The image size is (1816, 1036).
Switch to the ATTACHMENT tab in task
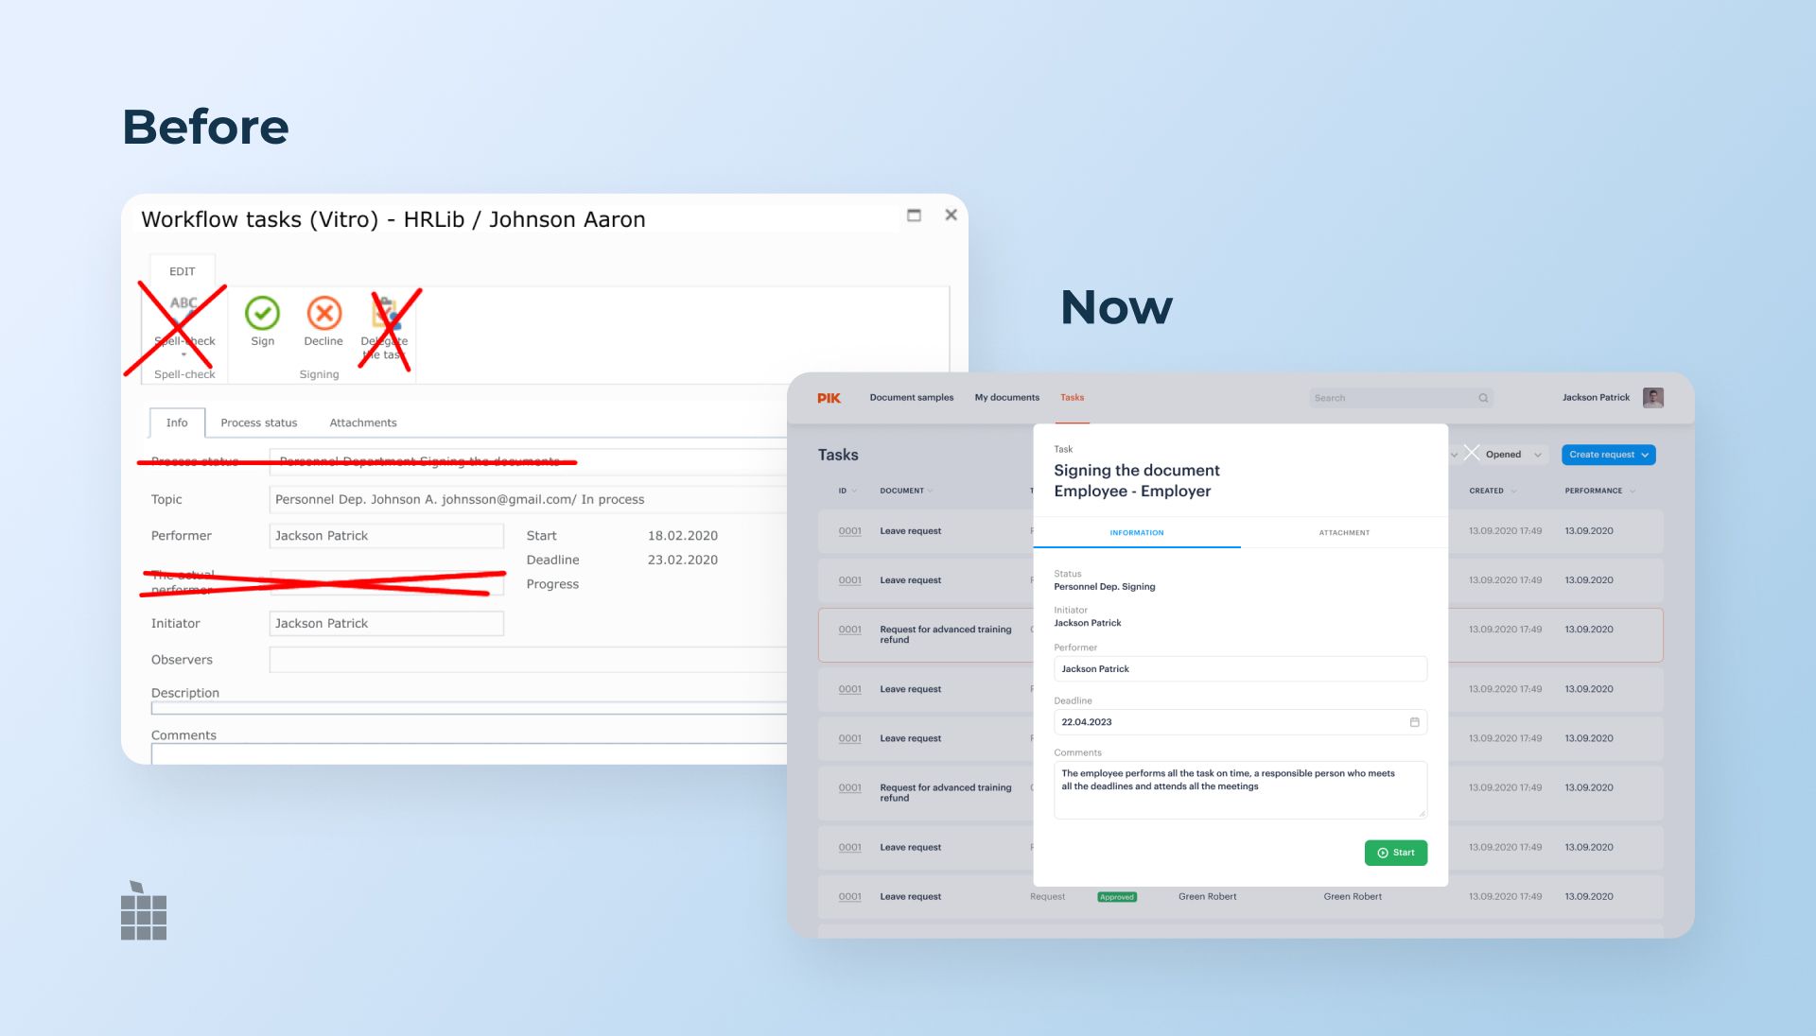(x=1345, y=532)
